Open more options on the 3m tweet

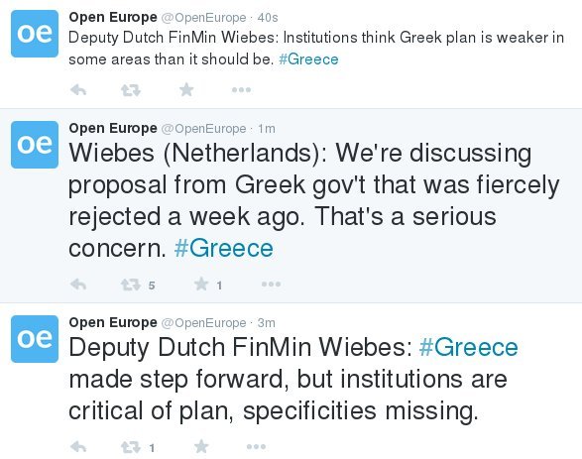tap(256, 447)
